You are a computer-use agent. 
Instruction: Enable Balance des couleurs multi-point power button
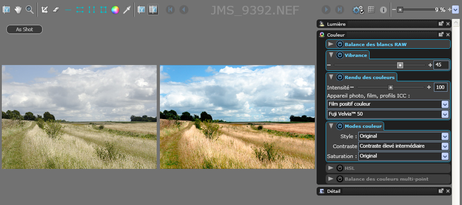[x=340, y=179]
